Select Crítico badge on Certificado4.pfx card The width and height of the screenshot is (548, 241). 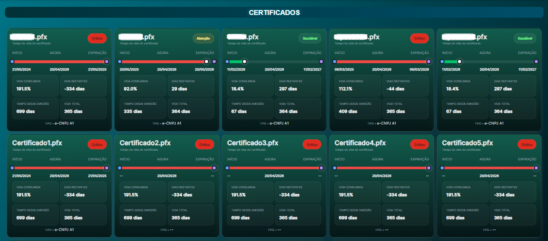tap(419, 144)
